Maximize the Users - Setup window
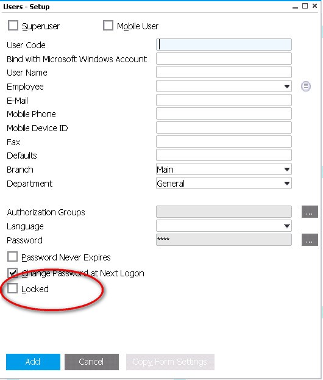Screen dimensions: 323x380 pyautogui.click(x=305, y=6)
